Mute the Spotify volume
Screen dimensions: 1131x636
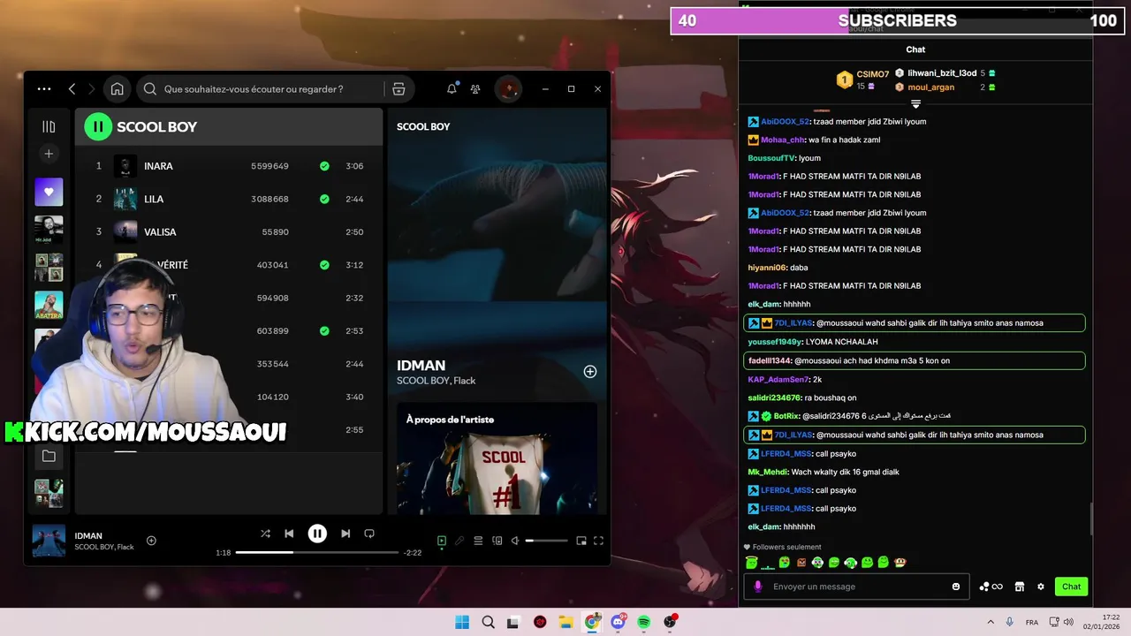[x=515, y=541]
